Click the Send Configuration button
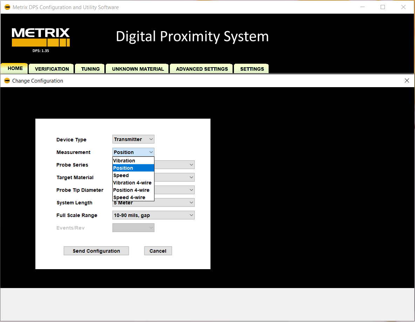This screenshot has width=415, height=322. pos(96,251)
